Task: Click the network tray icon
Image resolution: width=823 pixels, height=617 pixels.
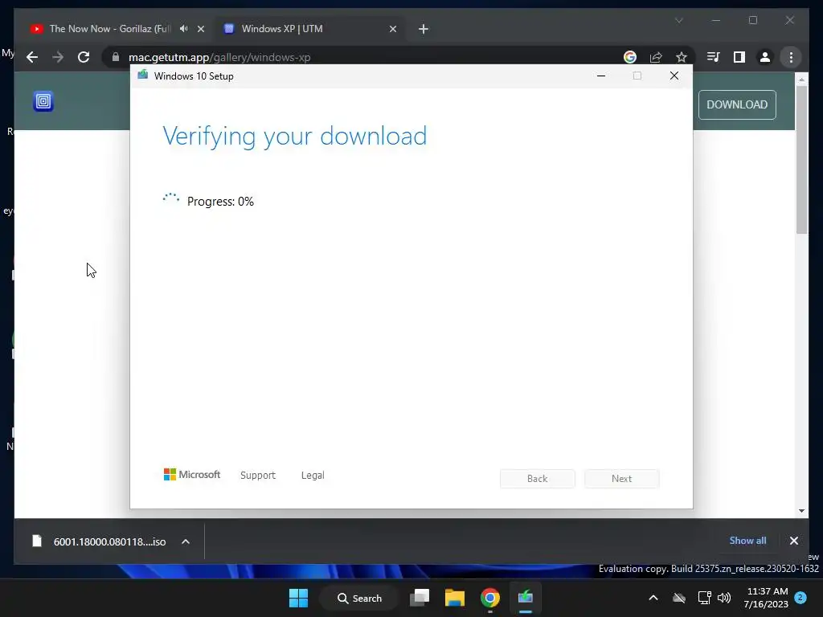Action: 704,598
